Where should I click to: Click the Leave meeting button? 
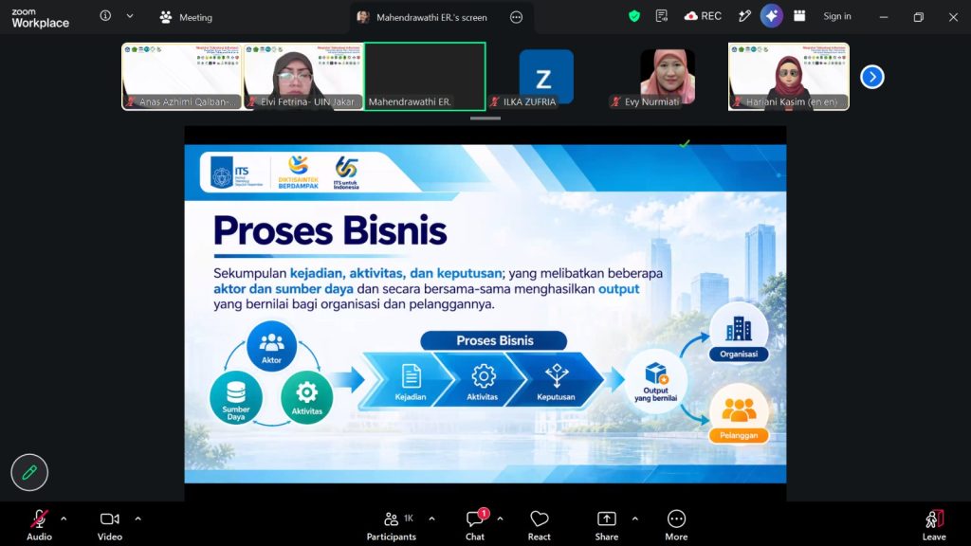[934, 525]
